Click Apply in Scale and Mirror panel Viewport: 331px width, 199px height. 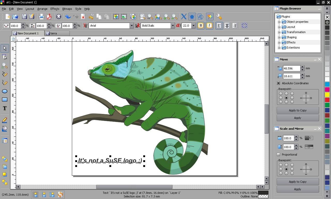pyautogui.click(x=298, y=189)
